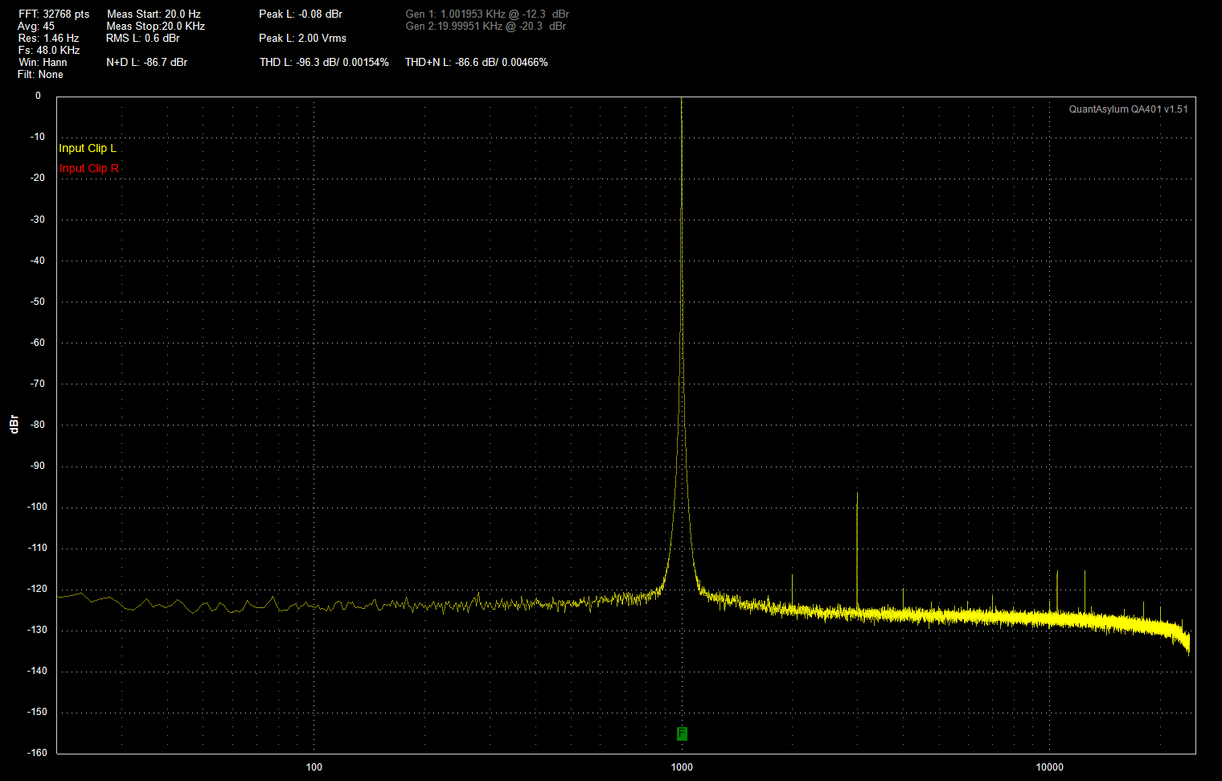1222x781 pixels.
Task: Click 'Meas Stop:20.0 KHz' text
Action: [155, 26]
